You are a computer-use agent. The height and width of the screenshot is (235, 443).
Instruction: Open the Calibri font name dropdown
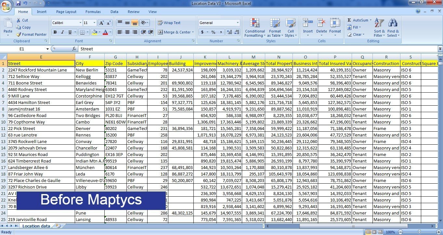pos(80,23)
